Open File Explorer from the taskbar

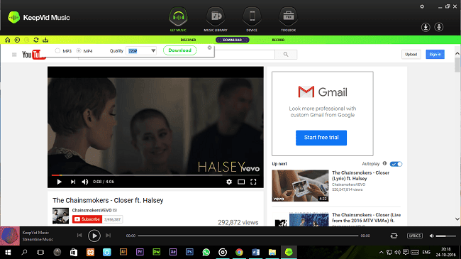pos(272,252)
